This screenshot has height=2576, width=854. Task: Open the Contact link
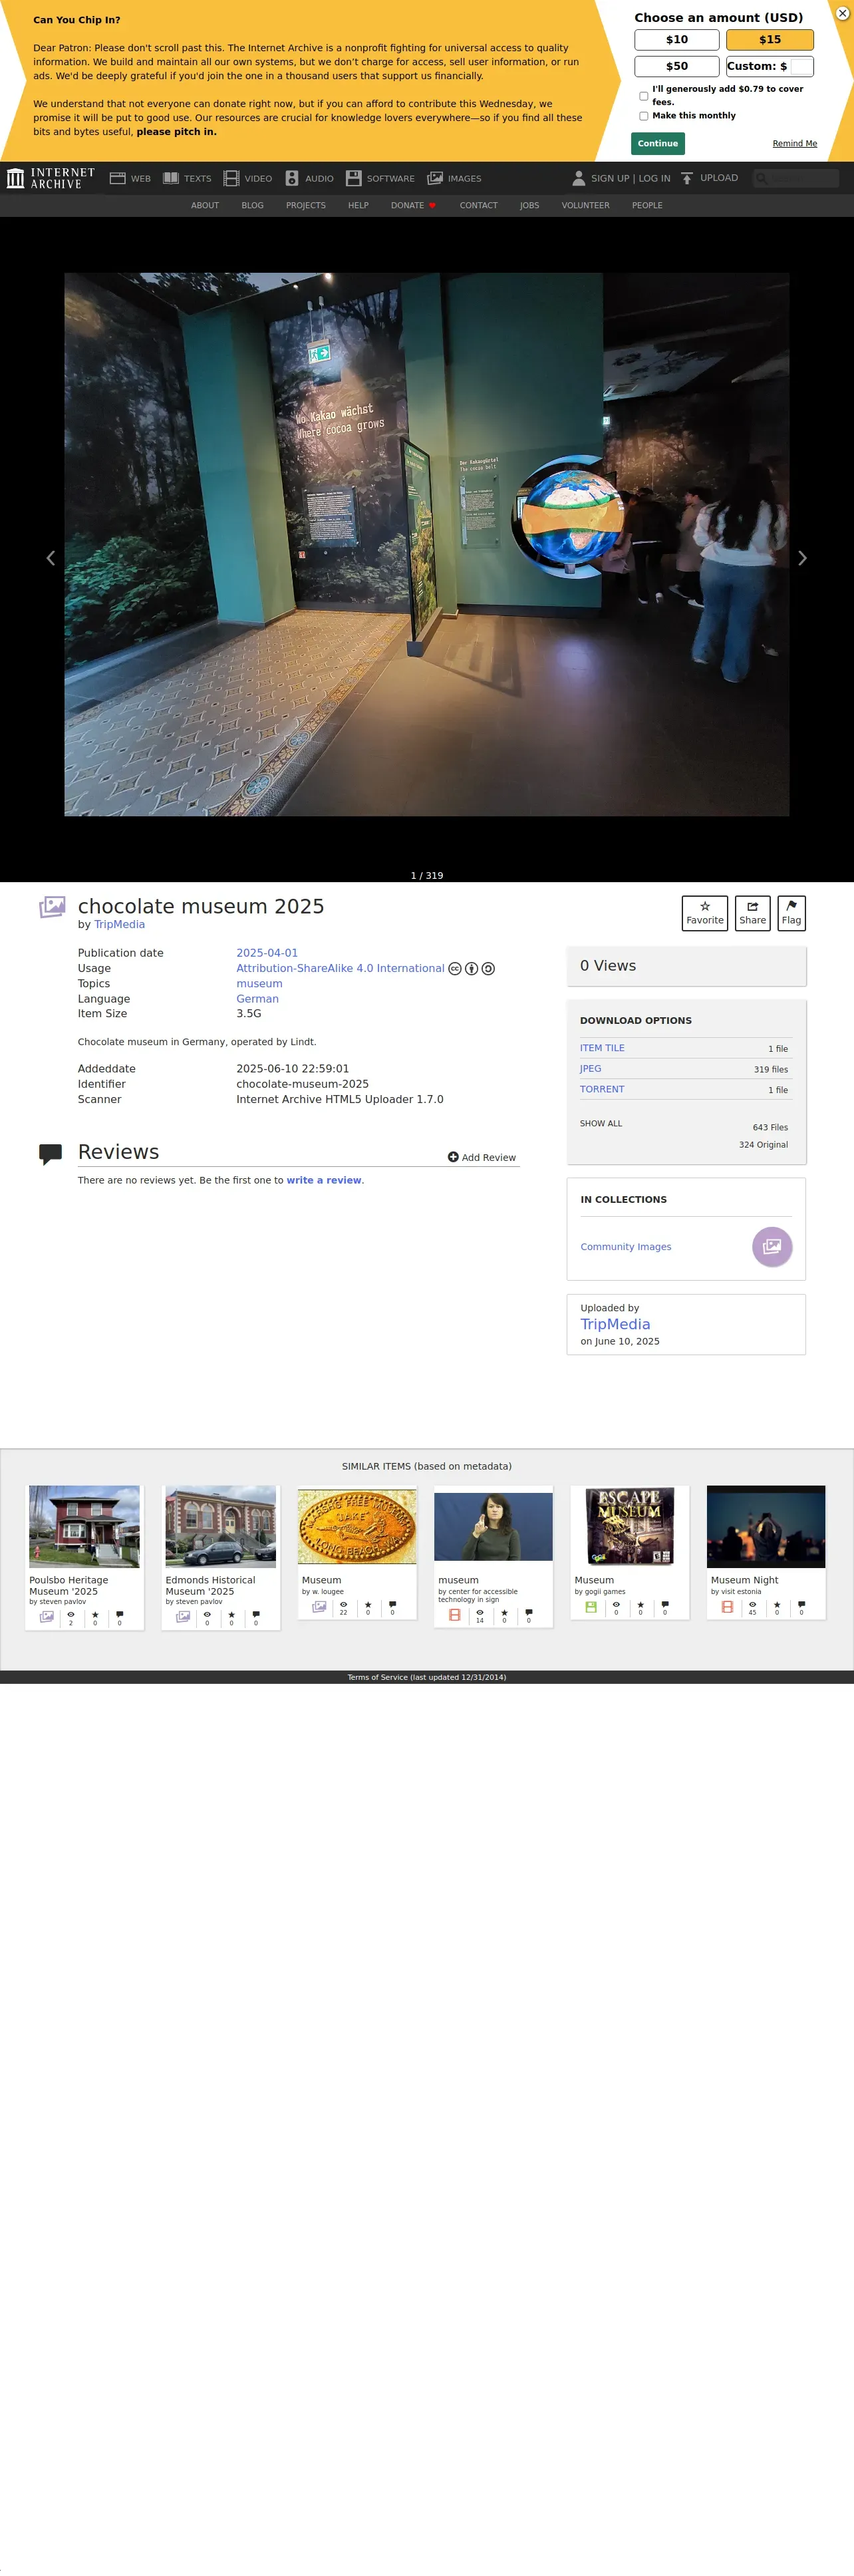479,206
